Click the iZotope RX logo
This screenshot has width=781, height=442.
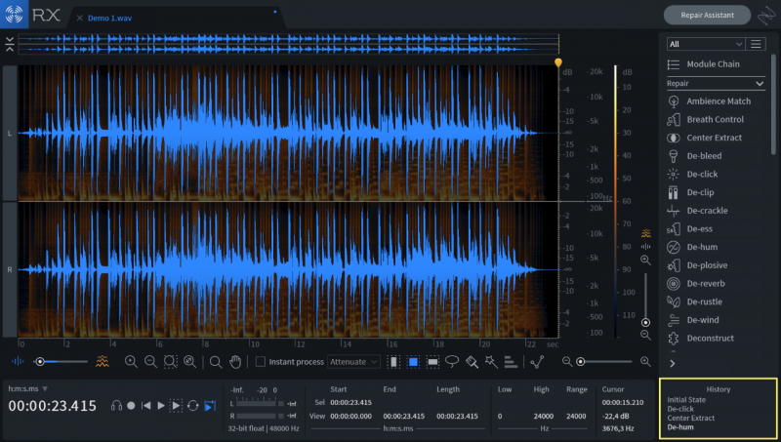(x=14, y=14)
